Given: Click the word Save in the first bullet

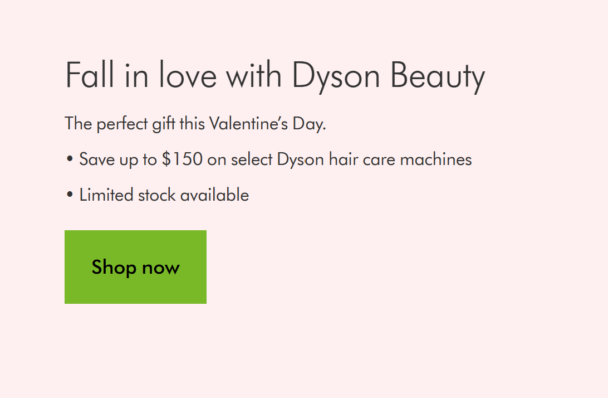Looking at the screenshot, I should pos(97,159).
